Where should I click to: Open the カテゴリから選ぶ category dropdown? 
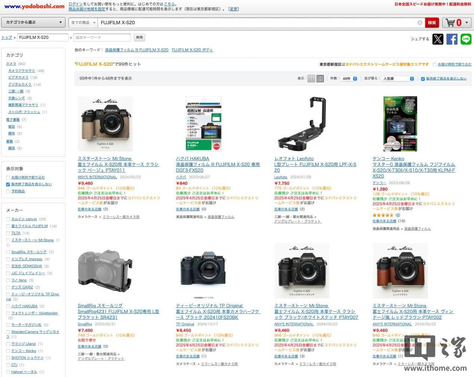[x=34, y=22]
